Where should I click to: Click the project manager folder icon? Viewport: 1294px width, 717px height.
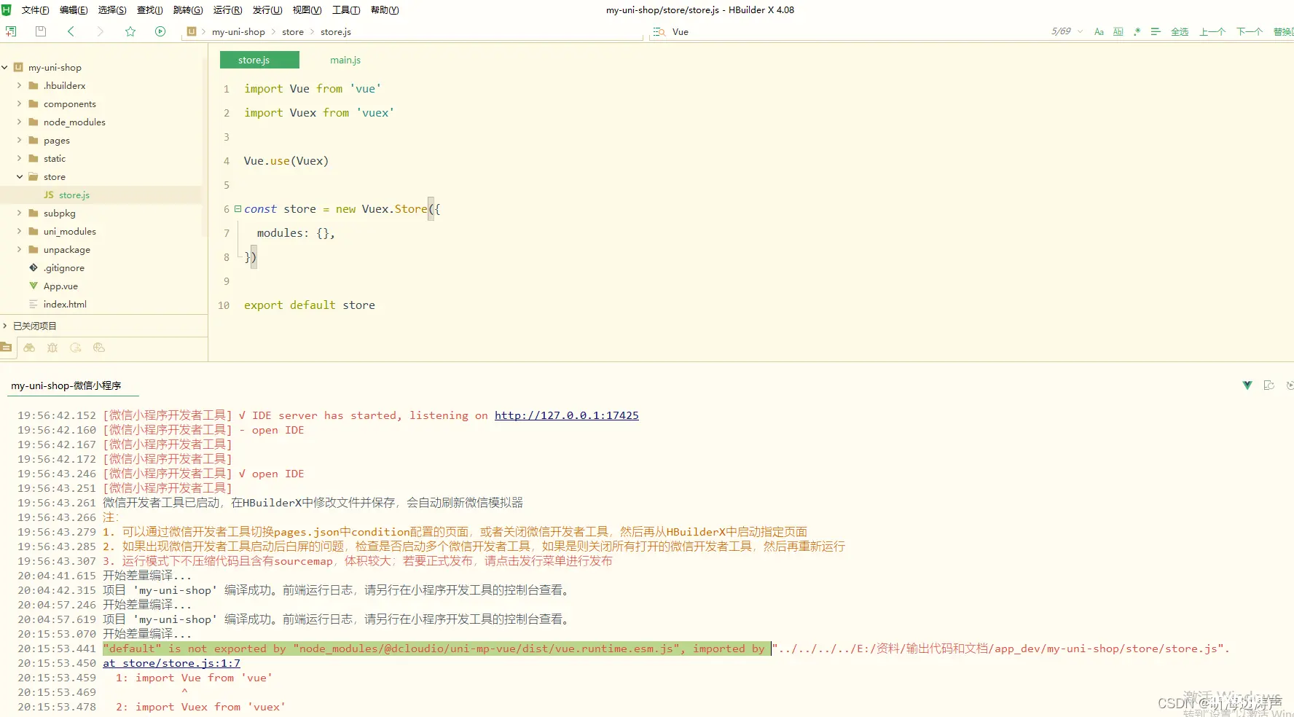[x=7, y=348]
